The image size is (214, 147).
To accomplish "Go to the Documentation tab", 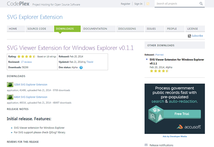I will (x=99, y=29).
